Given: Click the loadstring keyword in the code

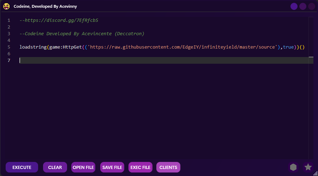Looking at the screenshot, I should [33, 47].
